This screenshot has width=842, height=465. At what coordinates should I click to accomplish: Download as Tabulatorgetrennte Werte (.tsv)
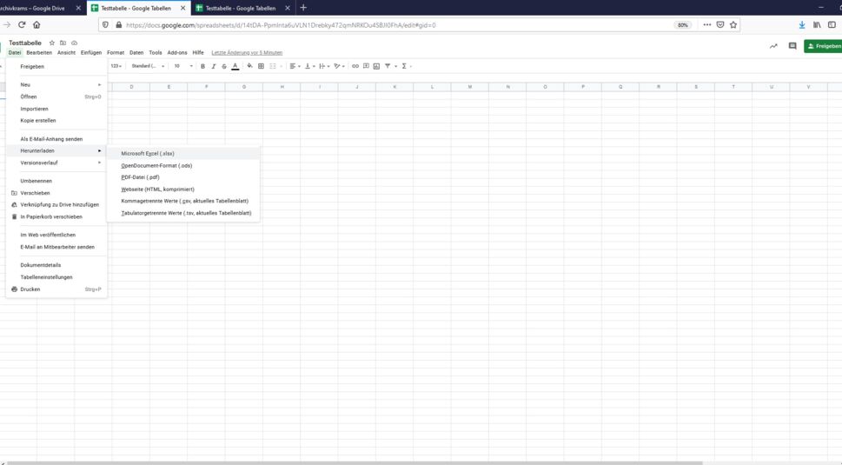[183, 213]
